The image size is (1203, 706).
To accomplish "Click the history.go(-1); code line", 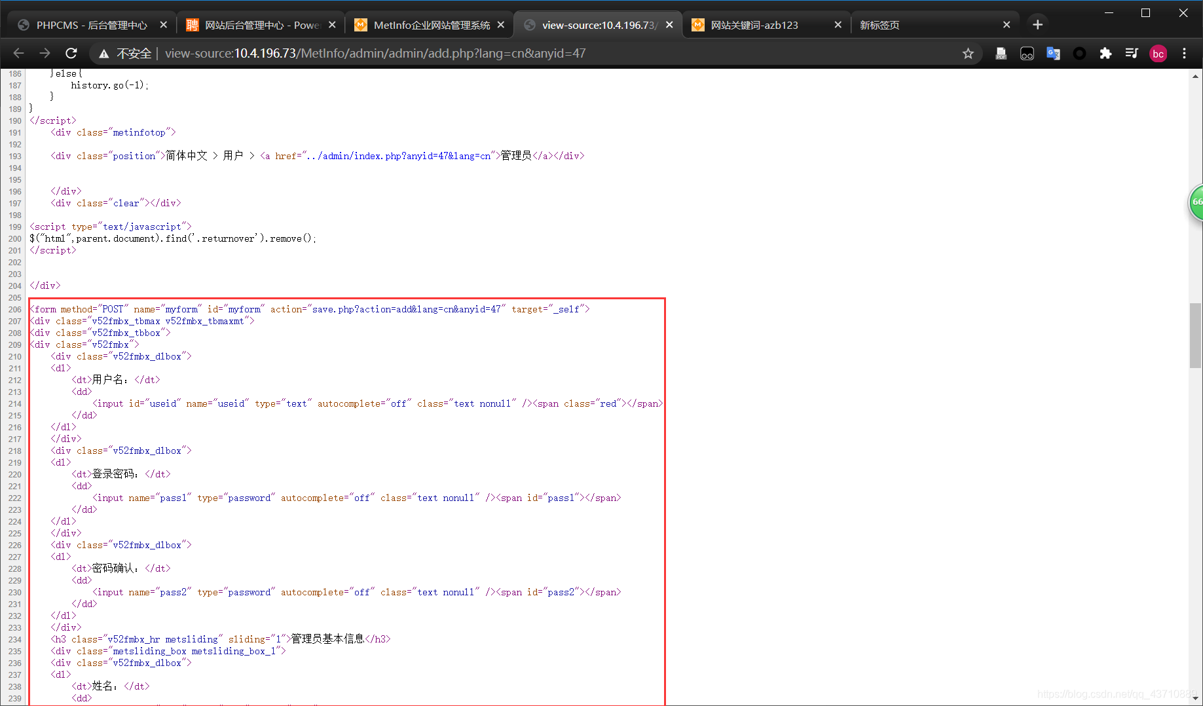I will pyautogui.click(x=109, y=85).
